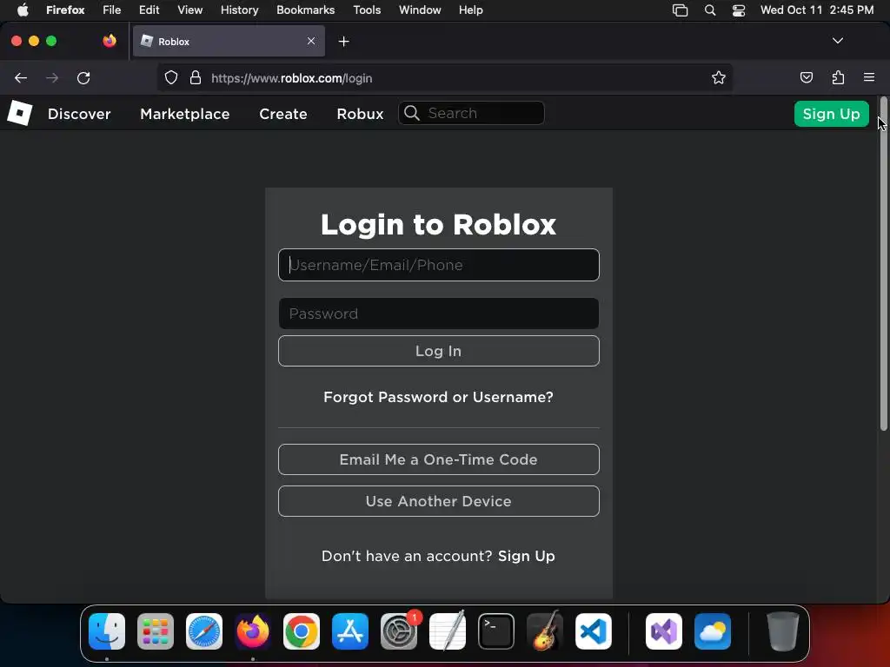Viewport: 890px width, 667px height.
Task: Open the tracking protection shield icon
Action: [171, 77]
